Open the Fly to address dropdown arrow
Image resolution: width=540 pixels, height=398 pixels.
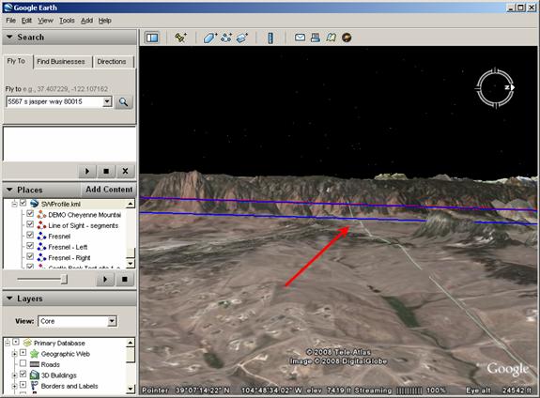tap(107, 101)
